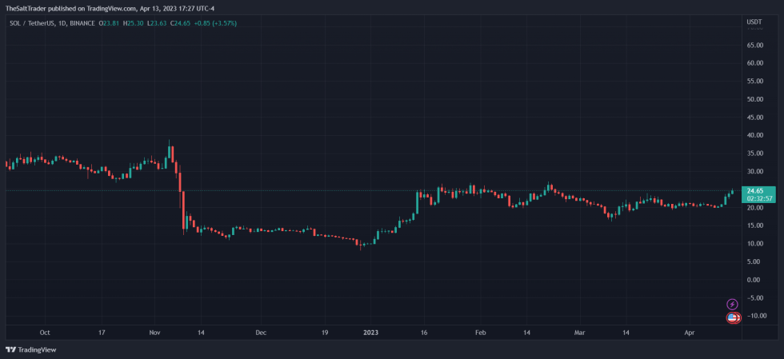The width and height of the screenshot is (784, 359).
Task: Click the 65.00 level on the price scale
Action: [x=754, y=45]
